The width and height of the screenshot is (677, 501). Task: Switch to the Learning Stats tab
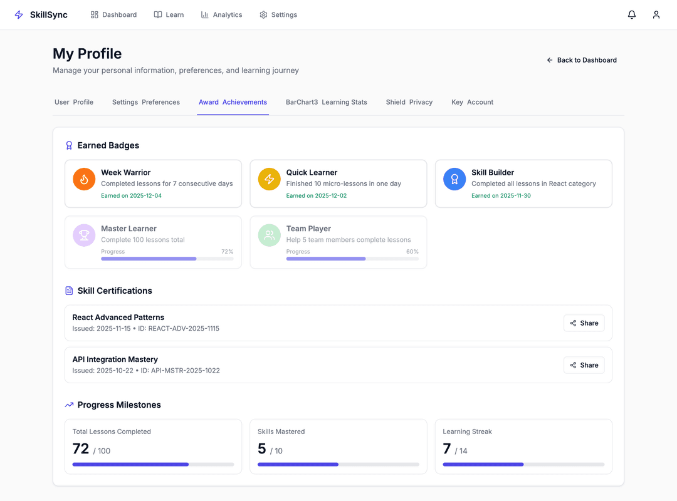[x=327, y=102]
